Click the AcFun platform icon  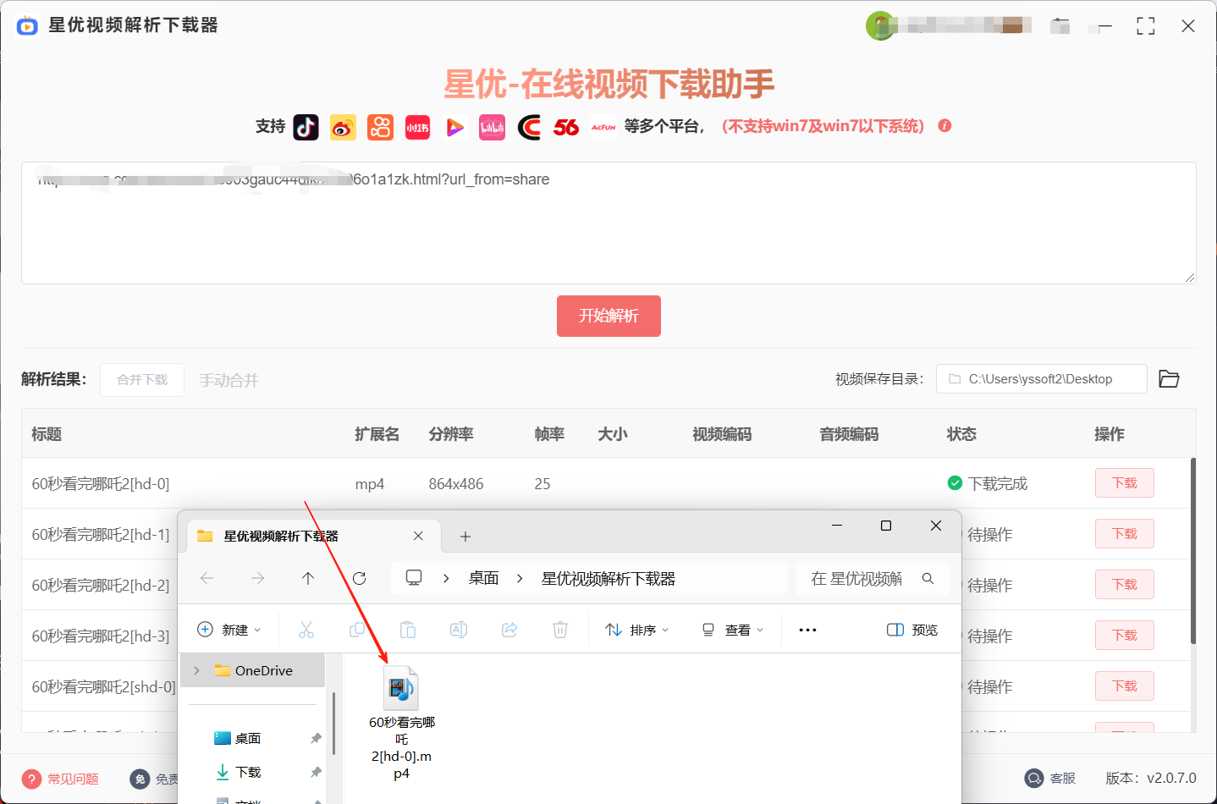pyautogui.click(x=603, y=127)
